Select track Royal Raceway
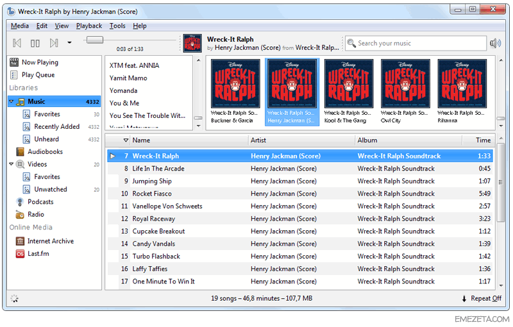Viewport: 513px width, 327px height. (x=300, y=219)
